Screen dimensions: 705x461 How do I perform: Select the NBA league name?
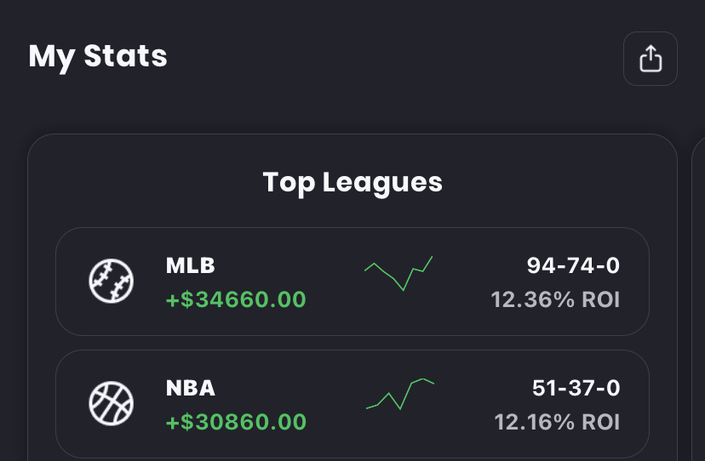tap(191, 389)
